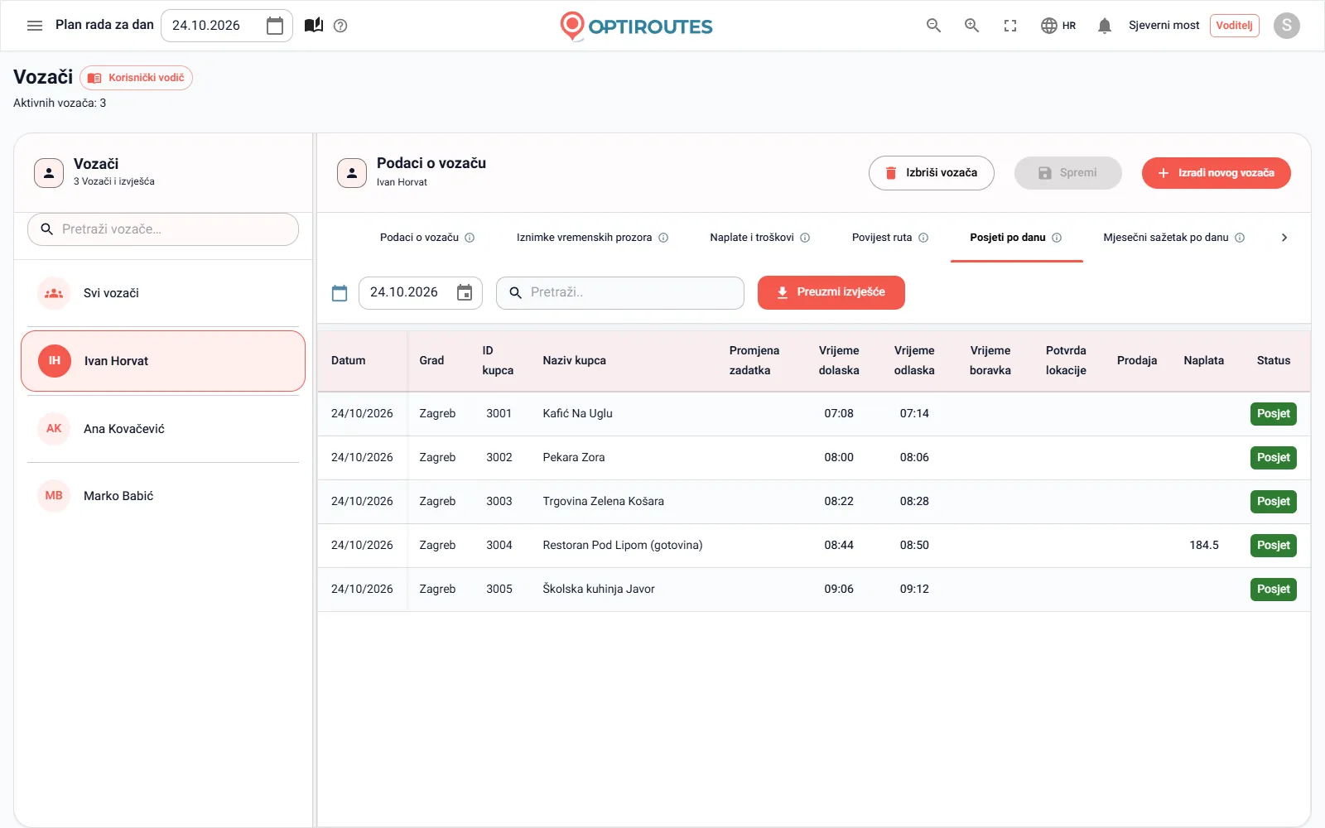1325x828 pixels.
Task: Click Posjet status for Kafić Na Uglu
Action: 1274,414
